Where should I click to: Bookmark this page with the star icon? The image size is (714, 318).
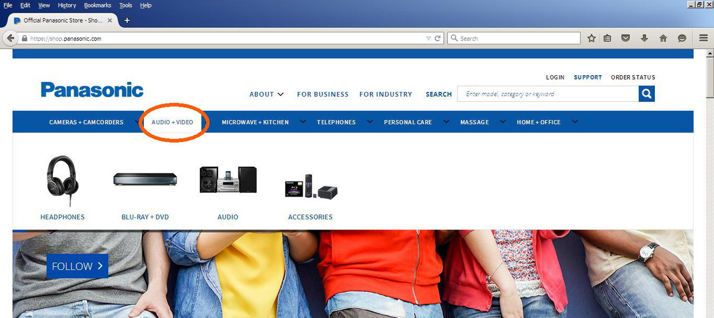(592, 38)
